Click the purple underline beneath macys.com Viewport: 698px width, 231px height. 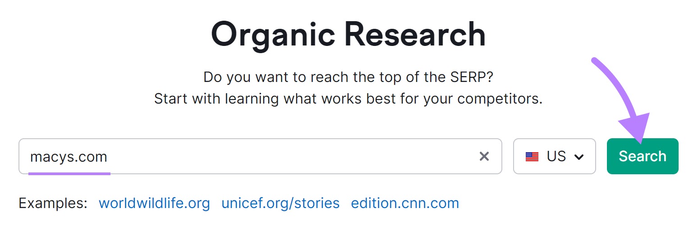point(69,173)
